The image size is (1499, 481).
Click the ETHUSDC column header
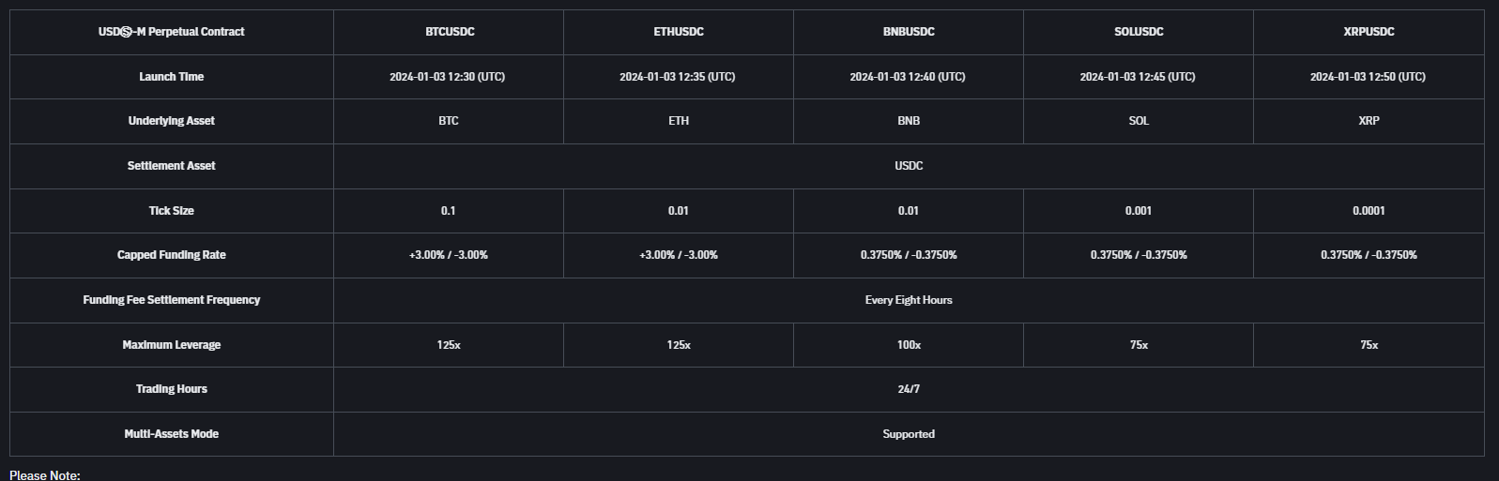pos(679,32)
